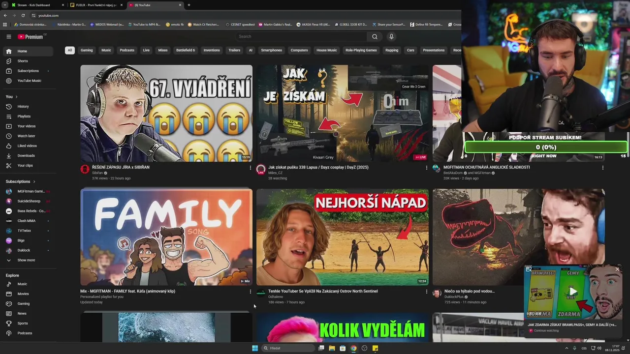Open Shorts from the sidebar
Screen dimensions: 630x354
[28, 61]
